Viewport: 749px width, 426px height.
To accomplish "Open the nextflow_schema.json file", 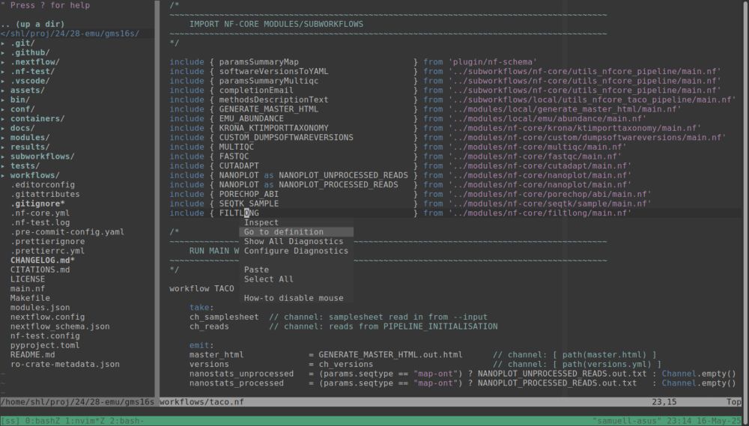I will 60,326.
